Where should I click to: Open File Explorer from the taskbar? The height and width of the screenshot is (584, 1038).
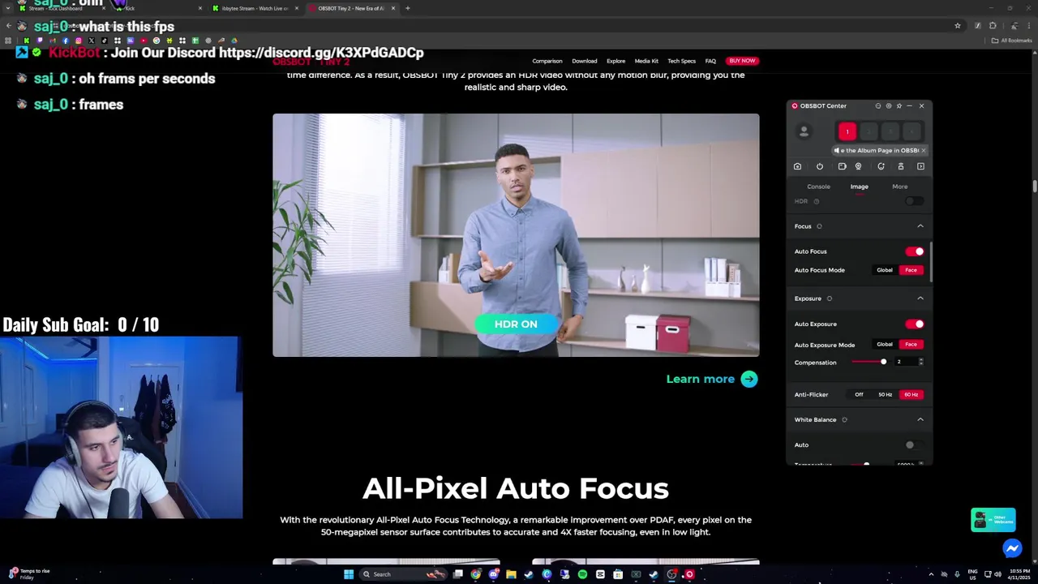click(511, 574)
